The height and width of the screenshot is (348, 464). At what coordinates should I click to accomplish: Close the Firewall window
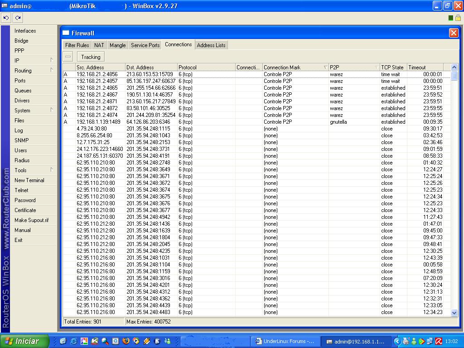coord(453,33)
